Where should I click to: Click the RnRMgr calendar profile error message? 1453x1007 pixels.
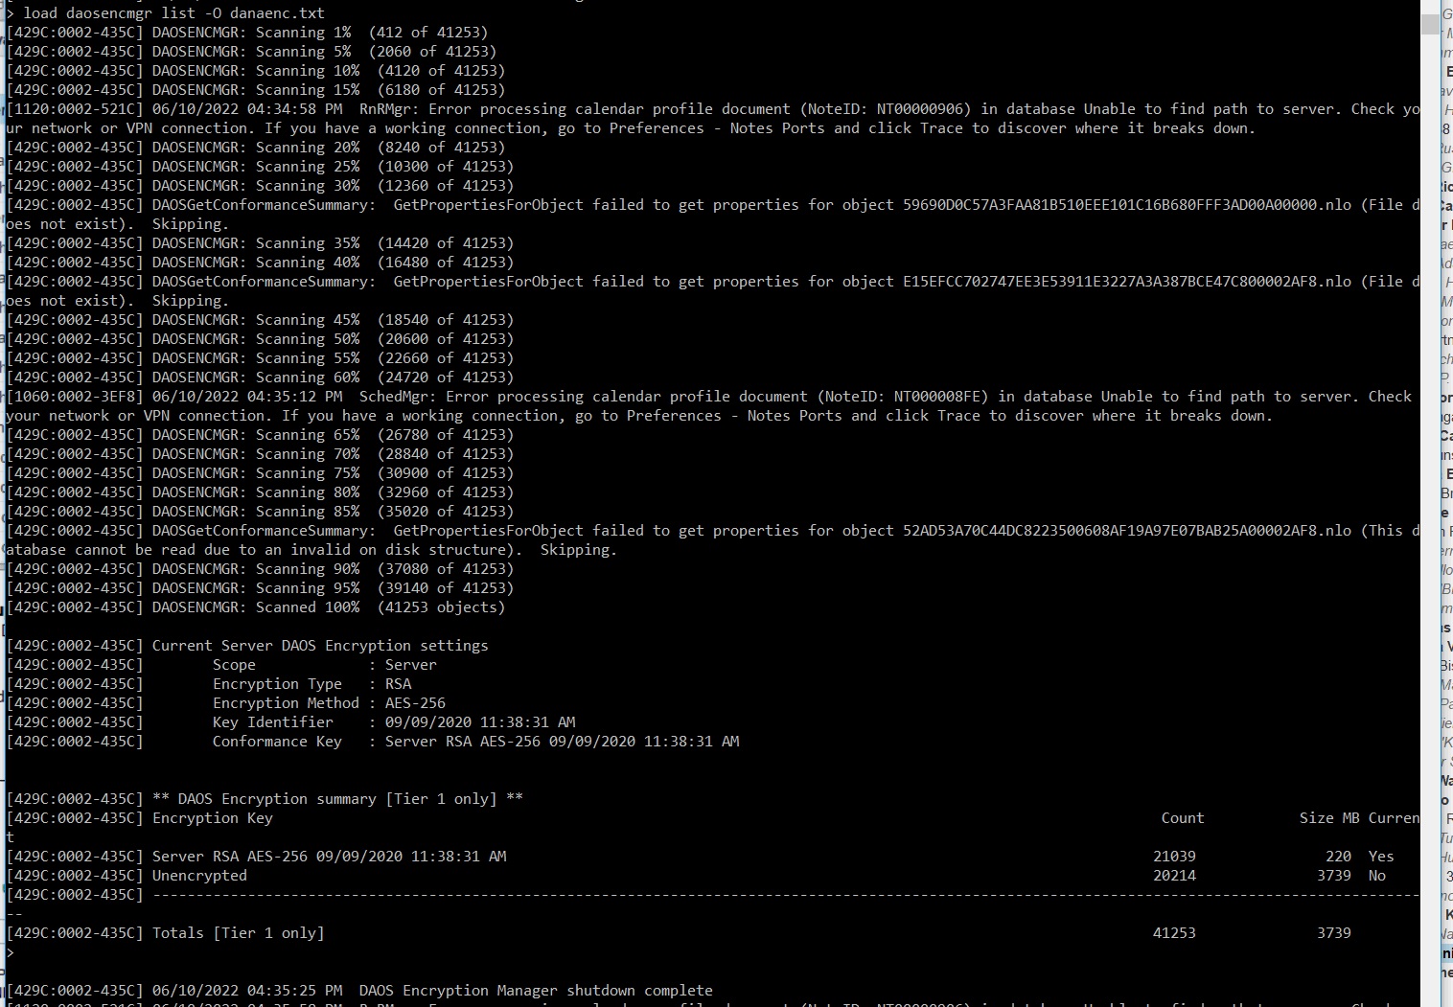pos(671,108)
